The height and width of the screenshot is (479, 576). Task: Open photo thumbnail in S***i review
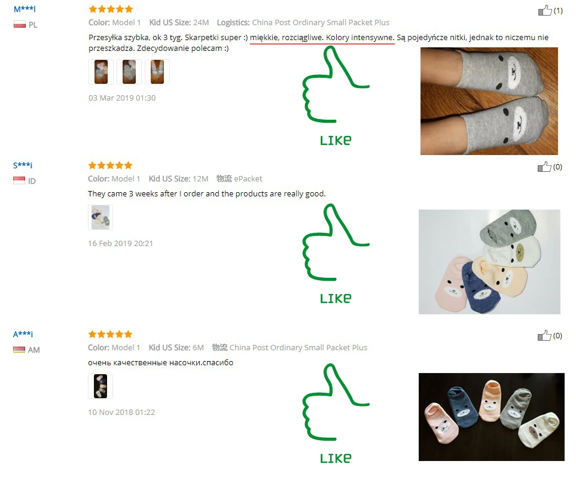pyautogui.click(x=100, y=217)
